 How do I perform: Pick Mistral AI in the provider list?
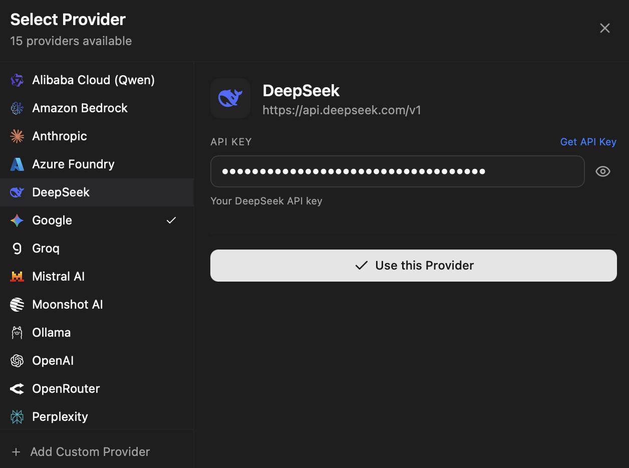pyautogui.click(x=97, y=277)
